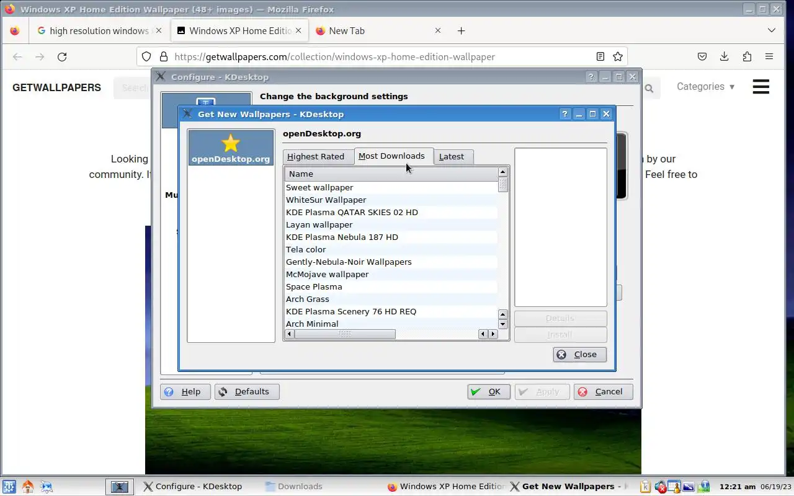Viewport: 794px width, 496px height.
Task: Click wallpaper list horizontal scrollbar thumb
Action: pyautogui.click(x=344, y=334)
